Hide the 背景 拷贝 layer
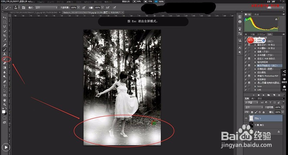 click(246, 125)
